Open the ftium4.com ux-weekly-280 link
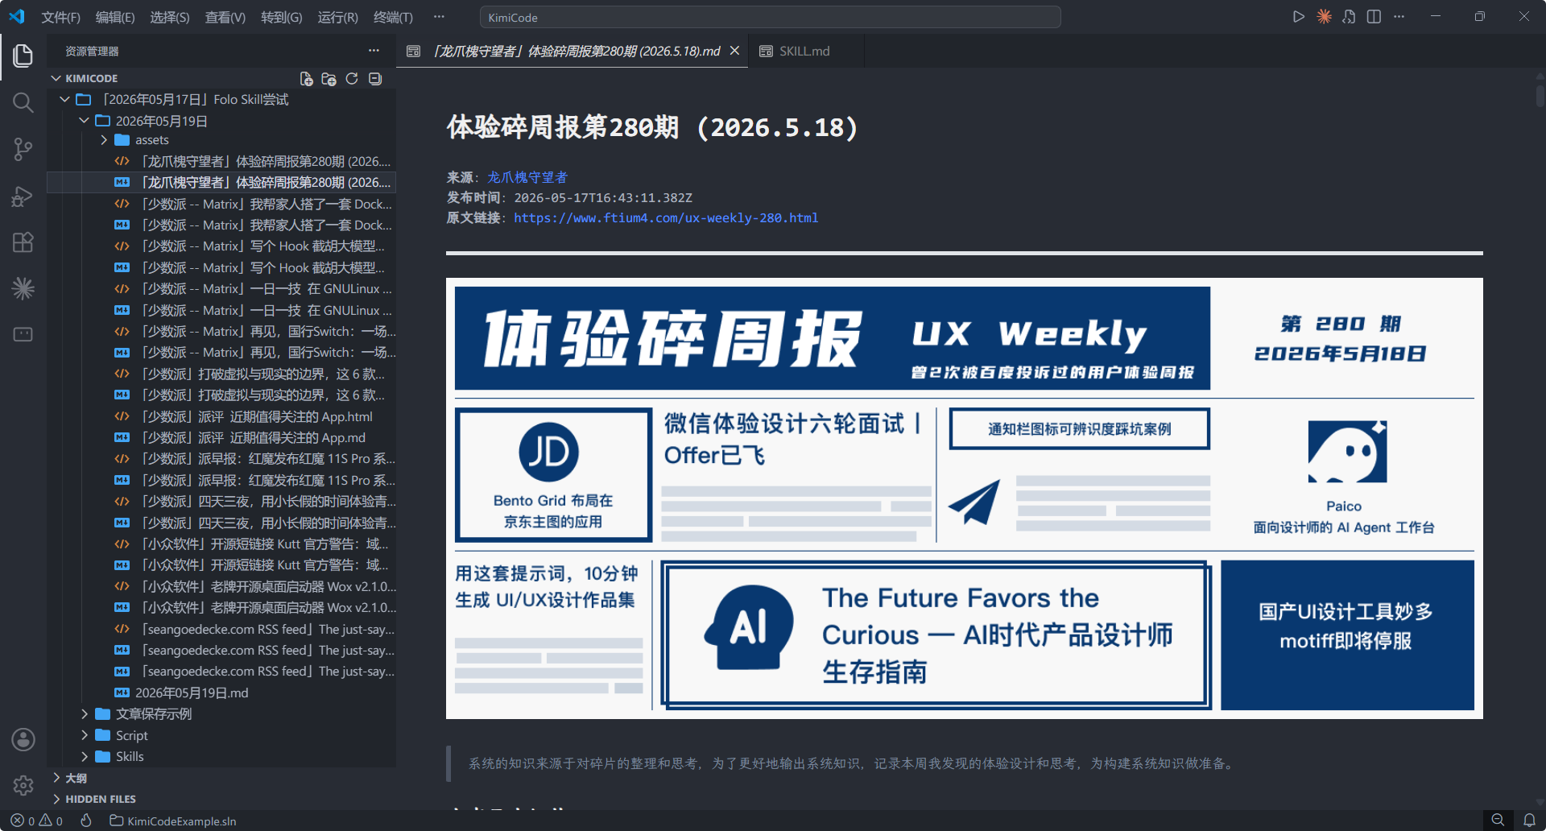This screenshot has height=831, width=1546. pyautogui.click(x=666, y=218)
